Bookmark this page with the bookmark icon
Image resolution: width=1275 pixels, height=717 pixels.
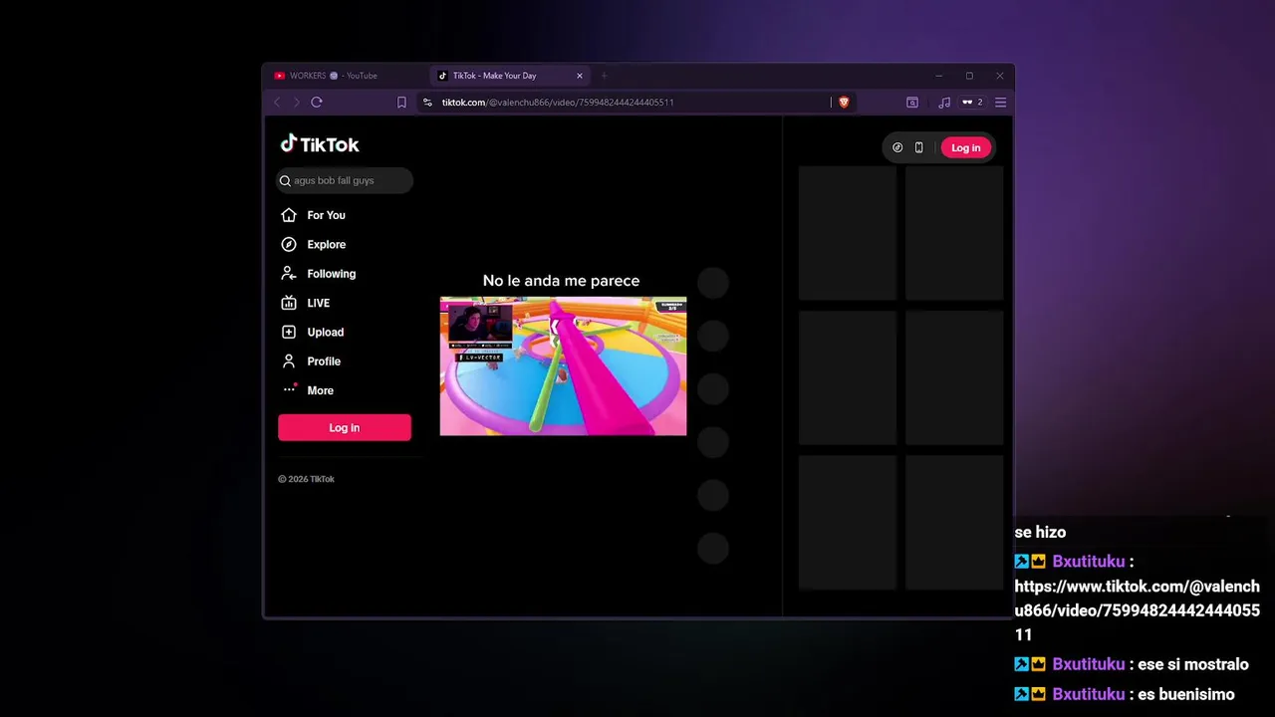(x=401, y=102)
